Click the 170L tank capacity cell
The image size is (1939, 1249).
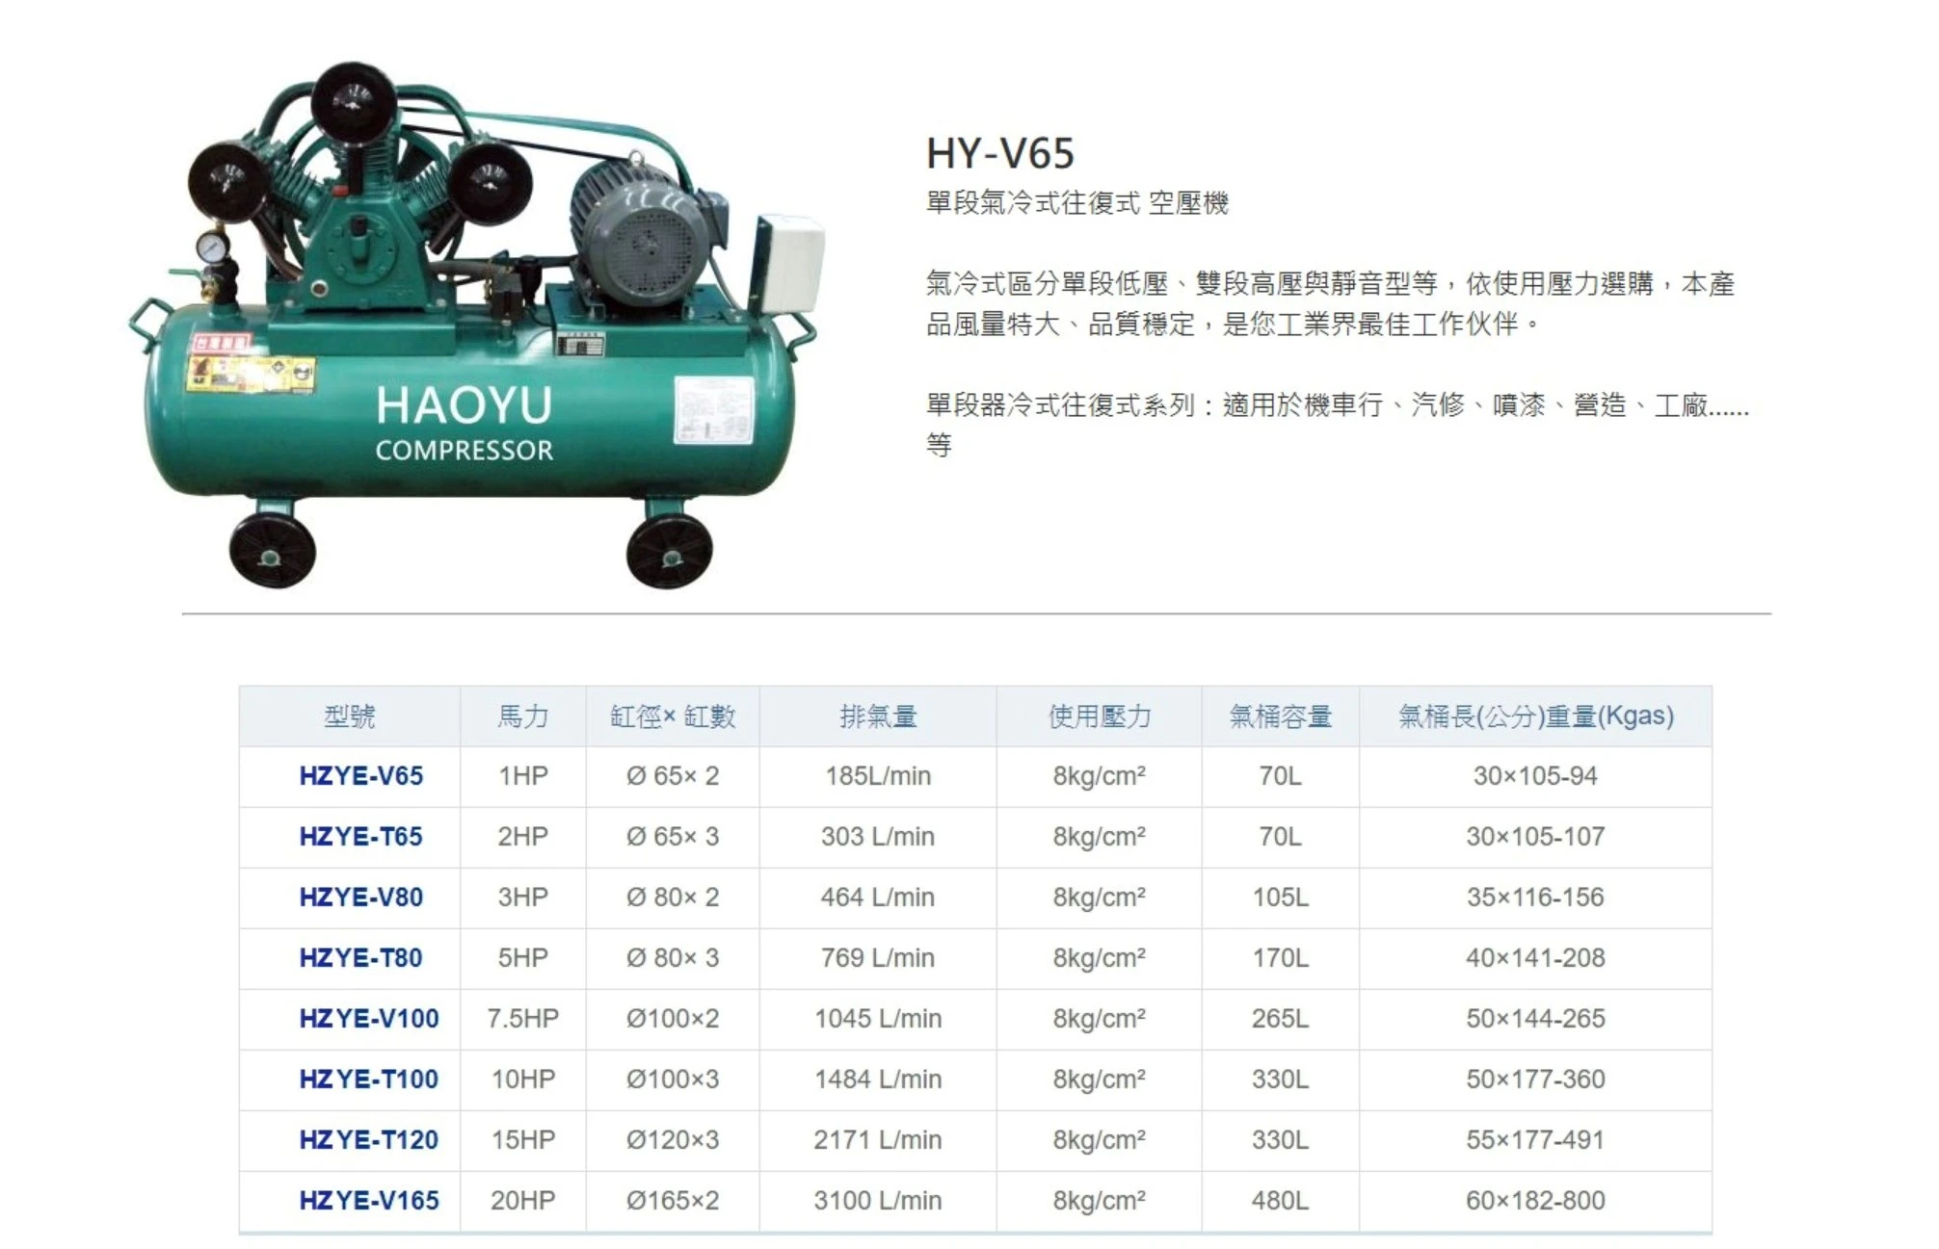click(1280, 958)
